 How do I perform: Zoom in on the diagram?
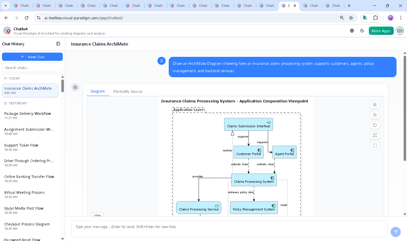[375, 105]
